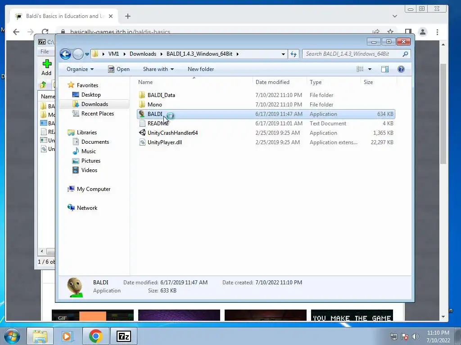Click the change view icon
The image size is (461, 345).
[x=360, y=69]
